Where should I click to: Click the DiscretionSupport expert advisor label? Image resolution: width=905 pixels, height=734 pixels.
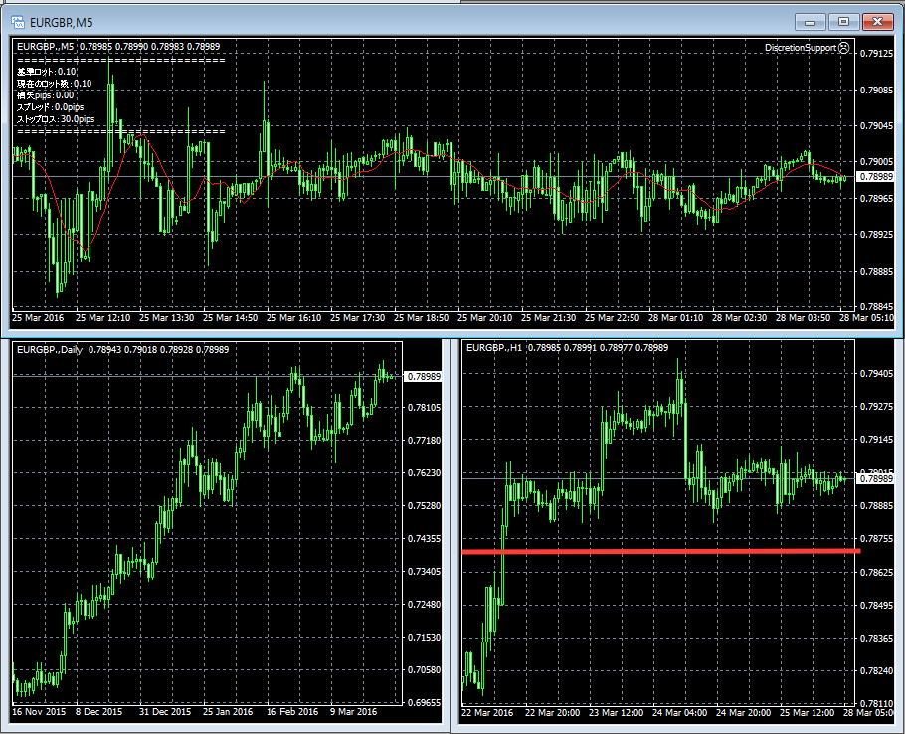pos(800,47)
